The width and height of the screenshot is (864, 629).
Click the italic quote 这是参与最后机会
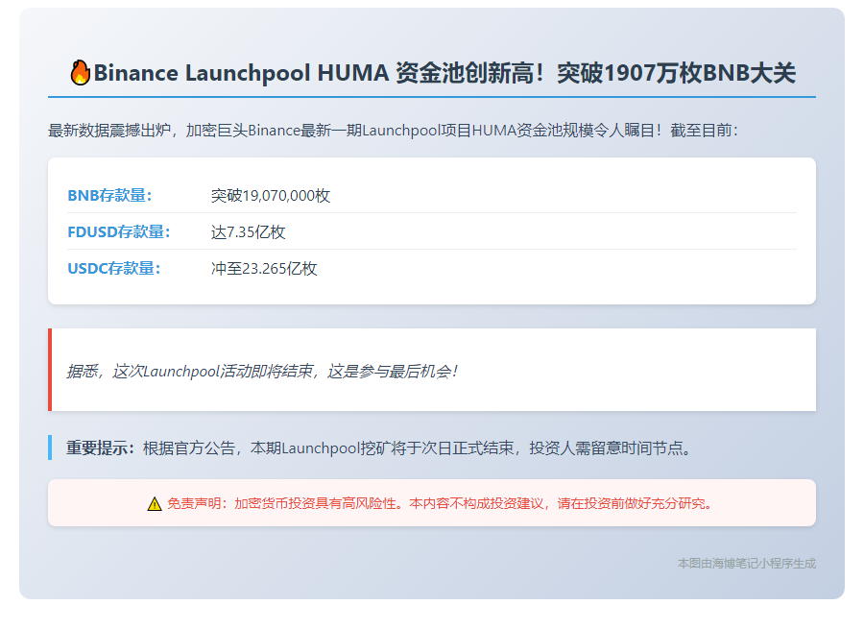392,371
